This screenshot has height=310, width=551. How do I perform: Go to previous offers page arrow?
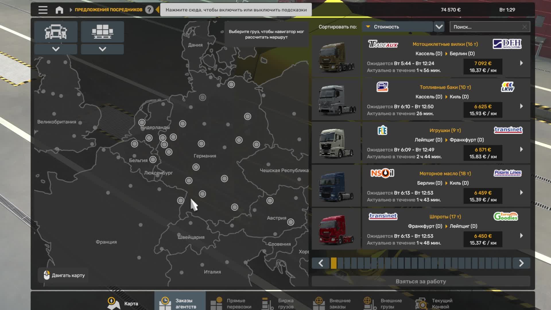click(x=321, y=263)
